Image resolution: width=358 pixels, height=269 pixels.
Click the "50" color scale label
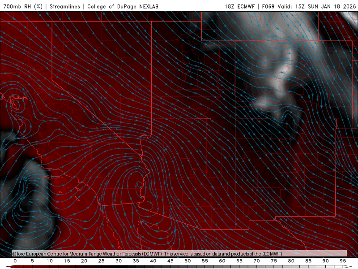click(x=188, y=261)
